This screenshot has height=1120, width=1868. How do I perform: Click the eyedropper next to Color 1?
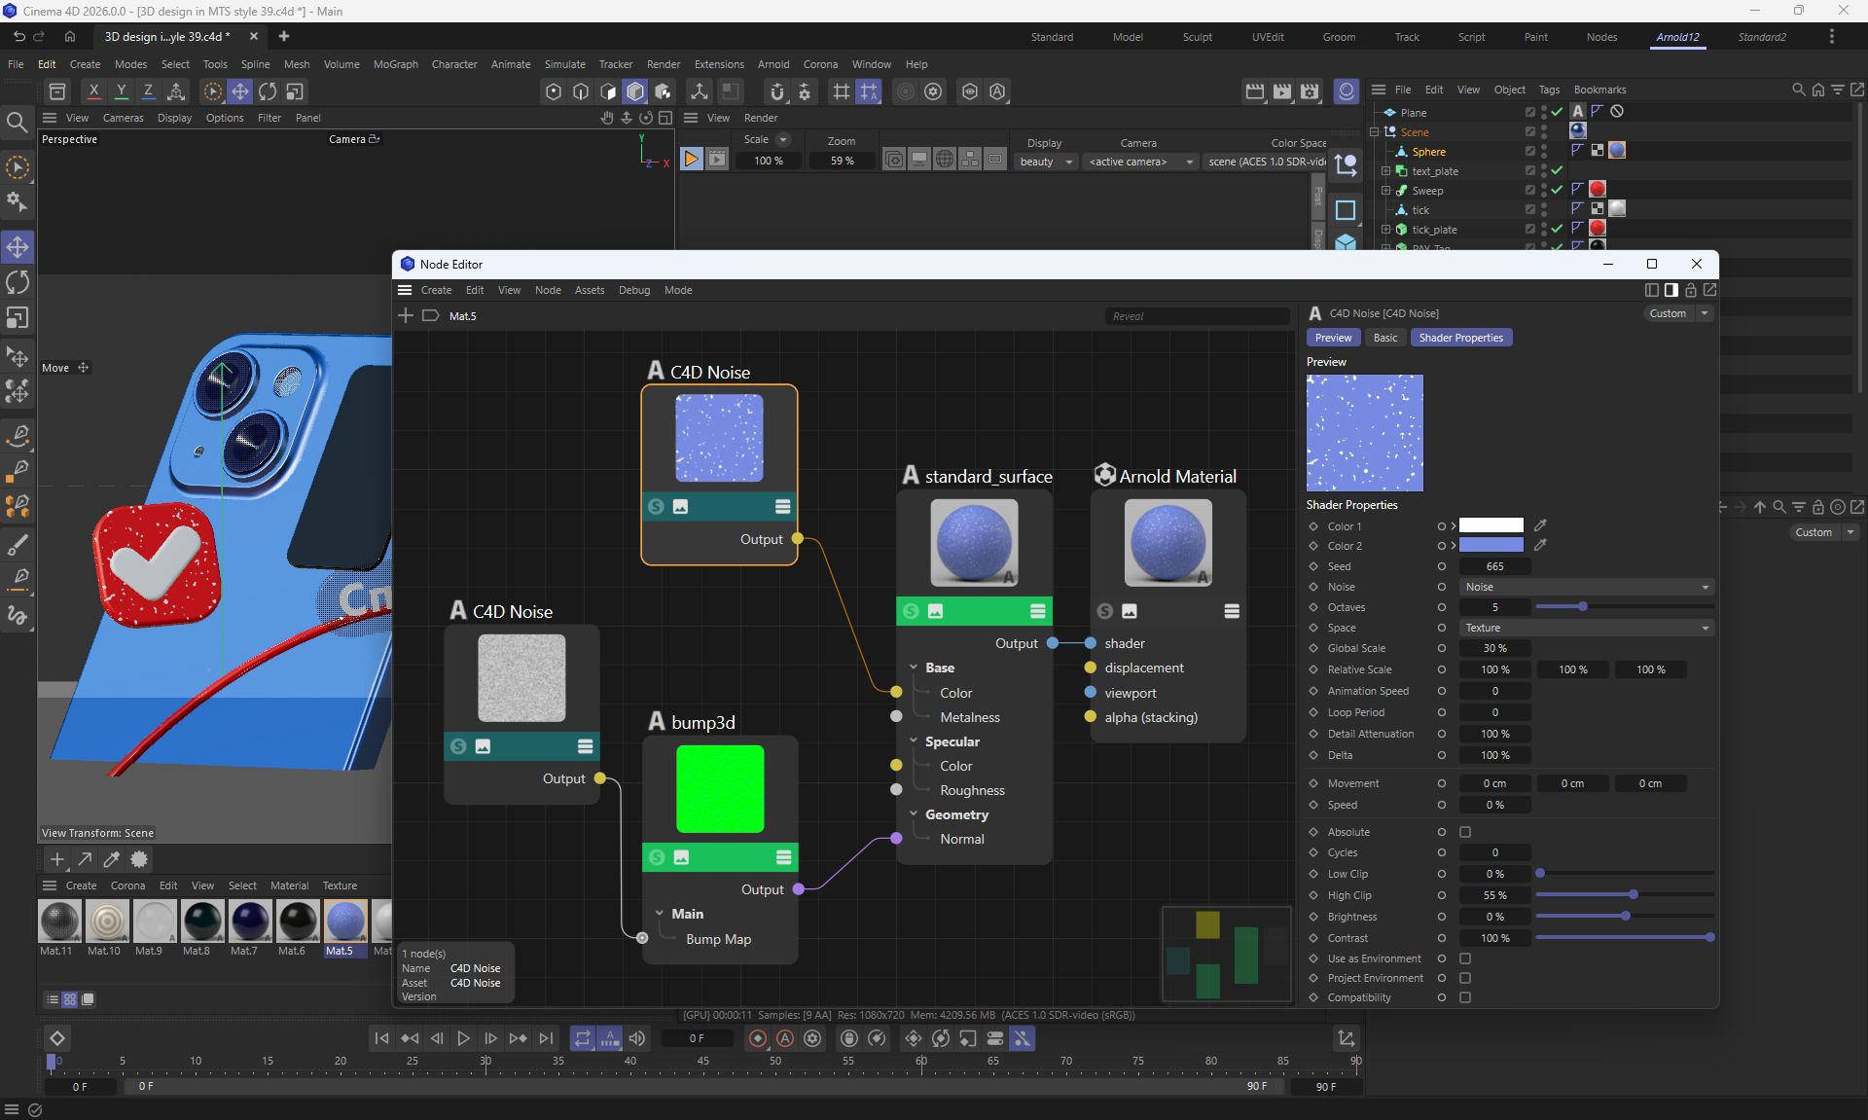[x=1540, y=525]
